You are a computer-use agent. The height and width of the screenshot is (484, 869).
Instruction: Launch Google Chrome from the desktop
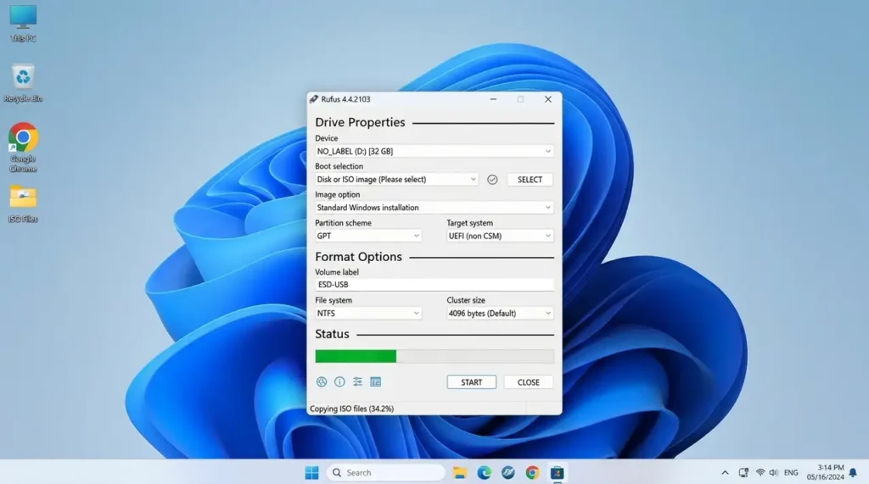23,147
